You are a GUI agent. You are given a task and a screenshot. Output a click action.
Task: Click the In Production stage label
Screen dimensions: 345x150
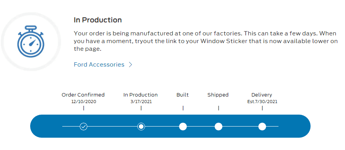point(141,95)
